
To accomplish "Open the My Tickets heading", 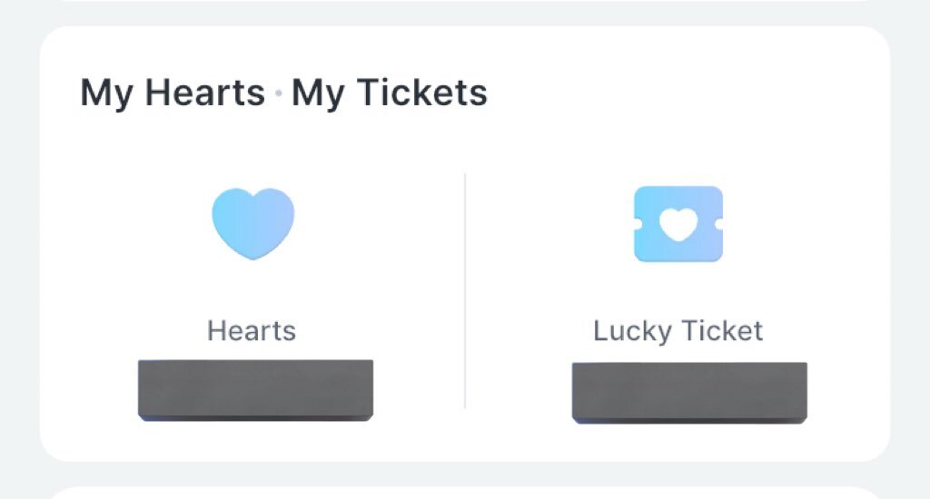I will tap(389, 93).
